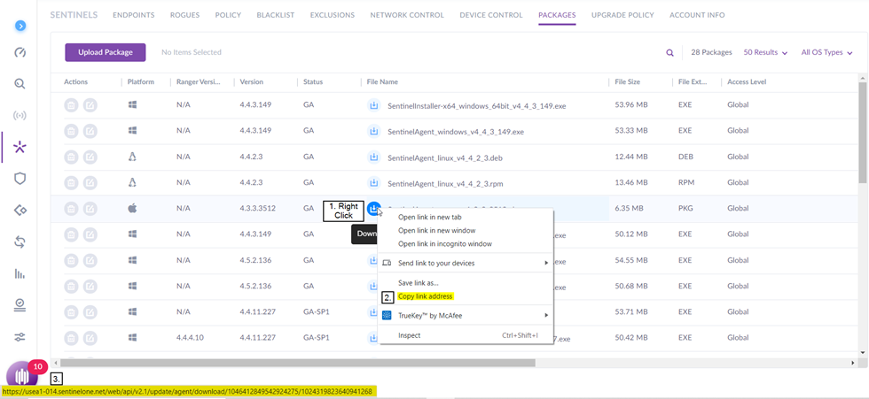Open the purple notification bubble with badge 10

point(22,374)
